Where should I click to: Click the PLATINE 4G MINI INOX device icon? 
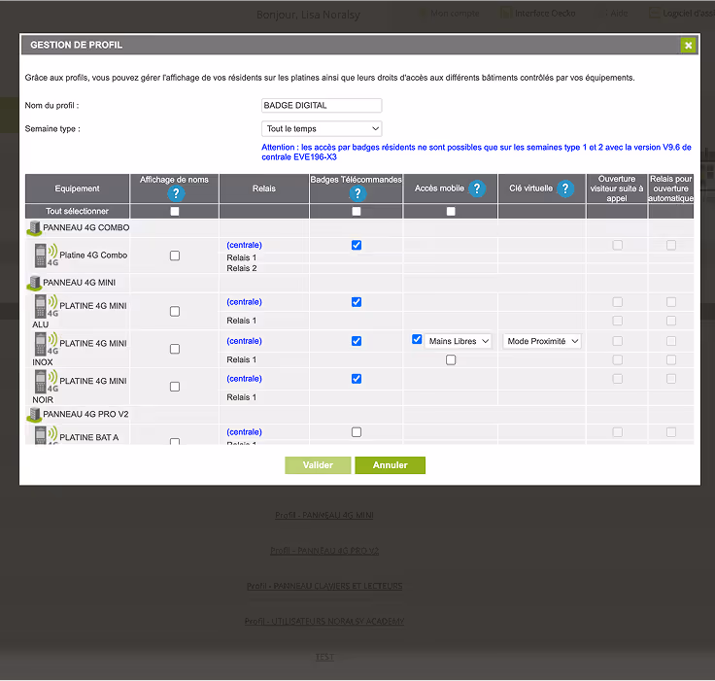46,344
